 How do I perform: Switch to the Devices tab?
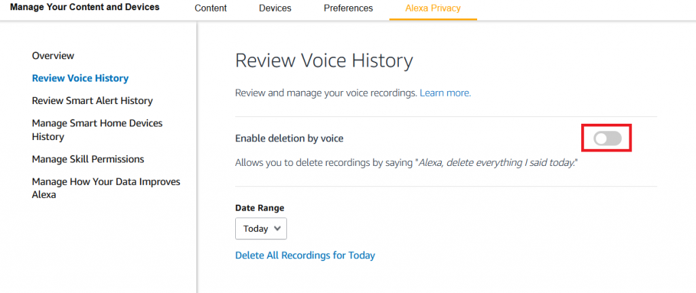click(275, 8)
